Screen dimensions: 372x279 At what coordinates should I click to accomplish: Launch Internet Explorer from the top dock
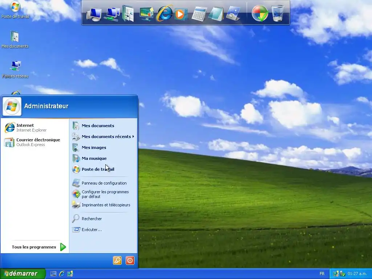164,13
